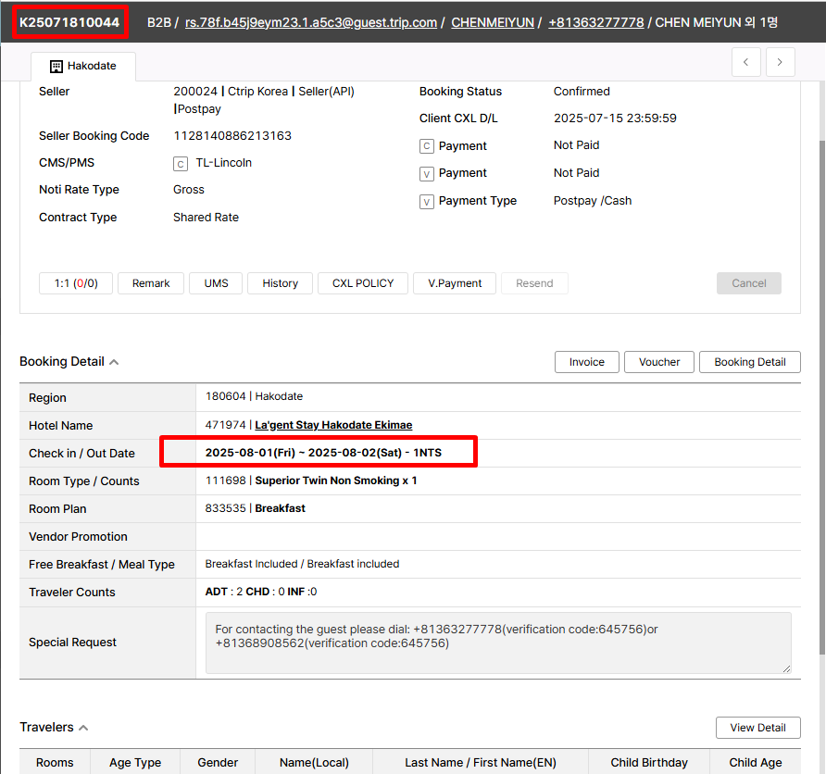
Task: Click the UMS button
Action: pyautogui.click(x=216, y=283)
